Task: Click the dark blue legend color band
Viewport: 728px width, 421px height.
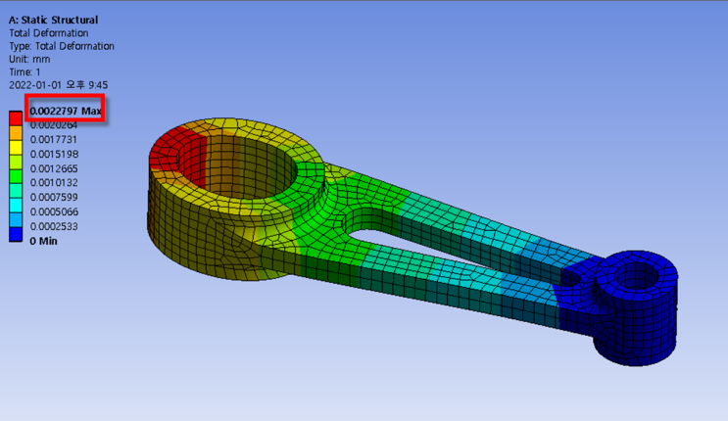Action: [x=16, y=234]
